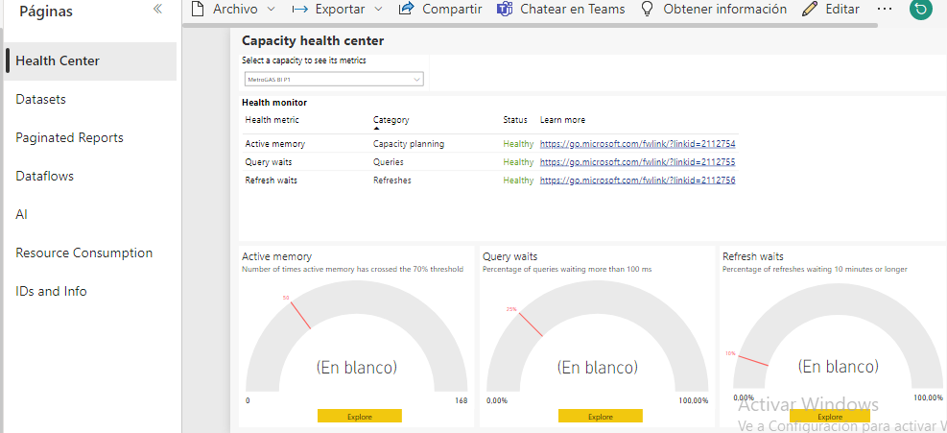
Task: Sort by the Category column header
Action: (x=391, y=120)
